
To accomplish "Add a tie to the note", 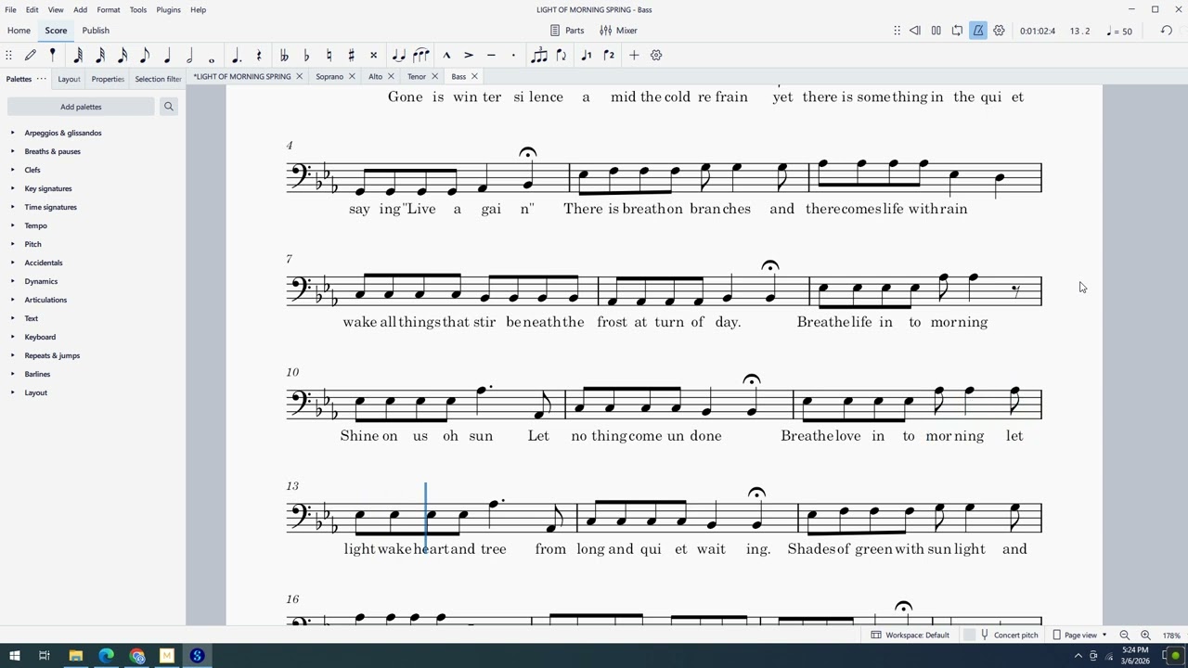I will [398, 56].
